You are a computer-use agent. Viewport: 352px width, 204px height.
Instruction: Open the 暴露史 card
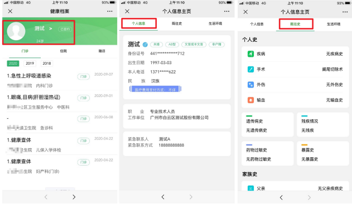(x=323, y=153)
